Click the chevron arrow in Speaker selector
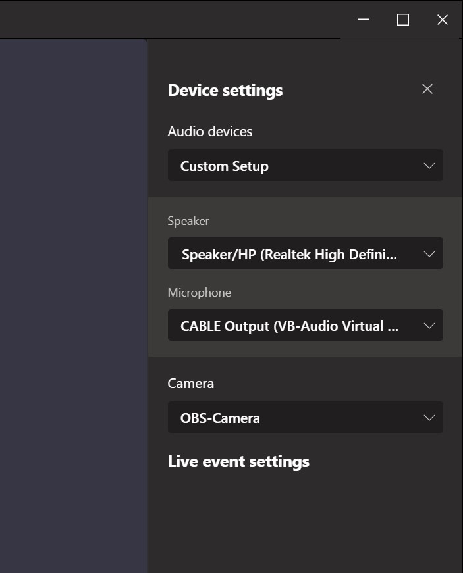This screenshot has width=463, height=573. (429, 254)
